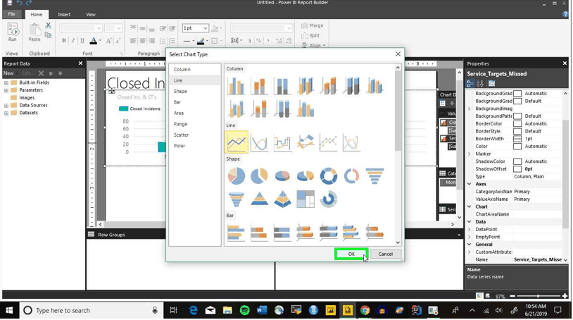Choose the plain Column chart icon
This screenshot has height=320, width=573.
(x=236, y=85)
